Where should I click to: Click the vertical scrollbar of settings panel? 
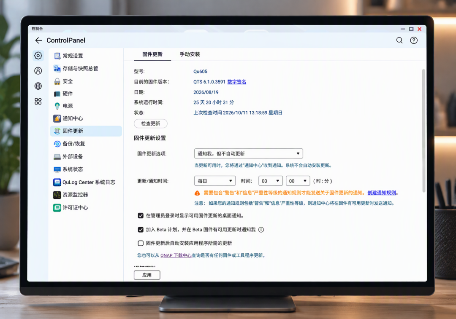pos(424,131)
